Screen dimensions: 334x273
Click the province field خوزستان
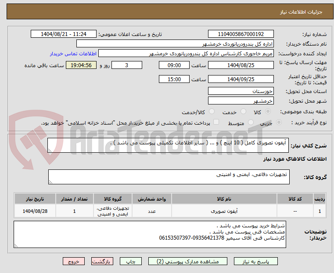(241, 91)
